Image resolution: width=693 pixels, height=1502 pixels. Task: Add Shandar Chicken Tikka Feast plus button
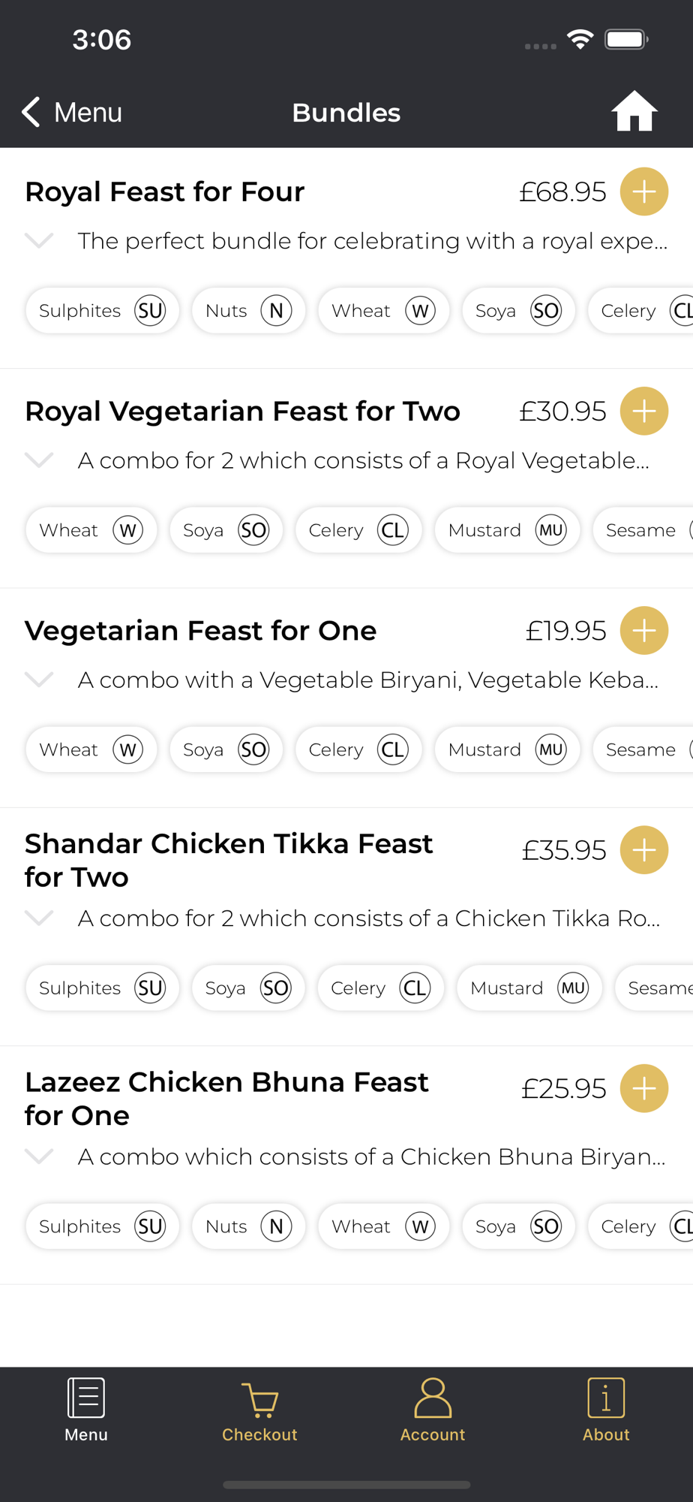click(643, 850)
